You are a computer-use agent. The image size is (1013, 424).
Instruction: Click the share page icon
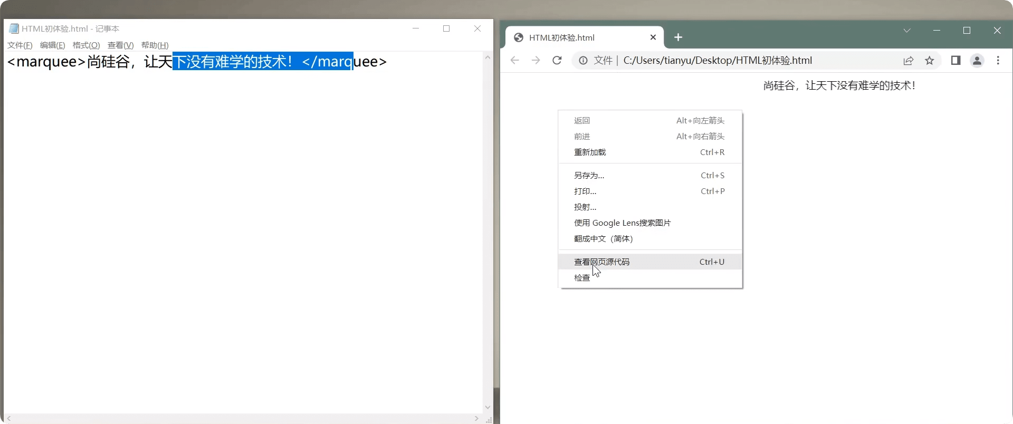(908, 61)
